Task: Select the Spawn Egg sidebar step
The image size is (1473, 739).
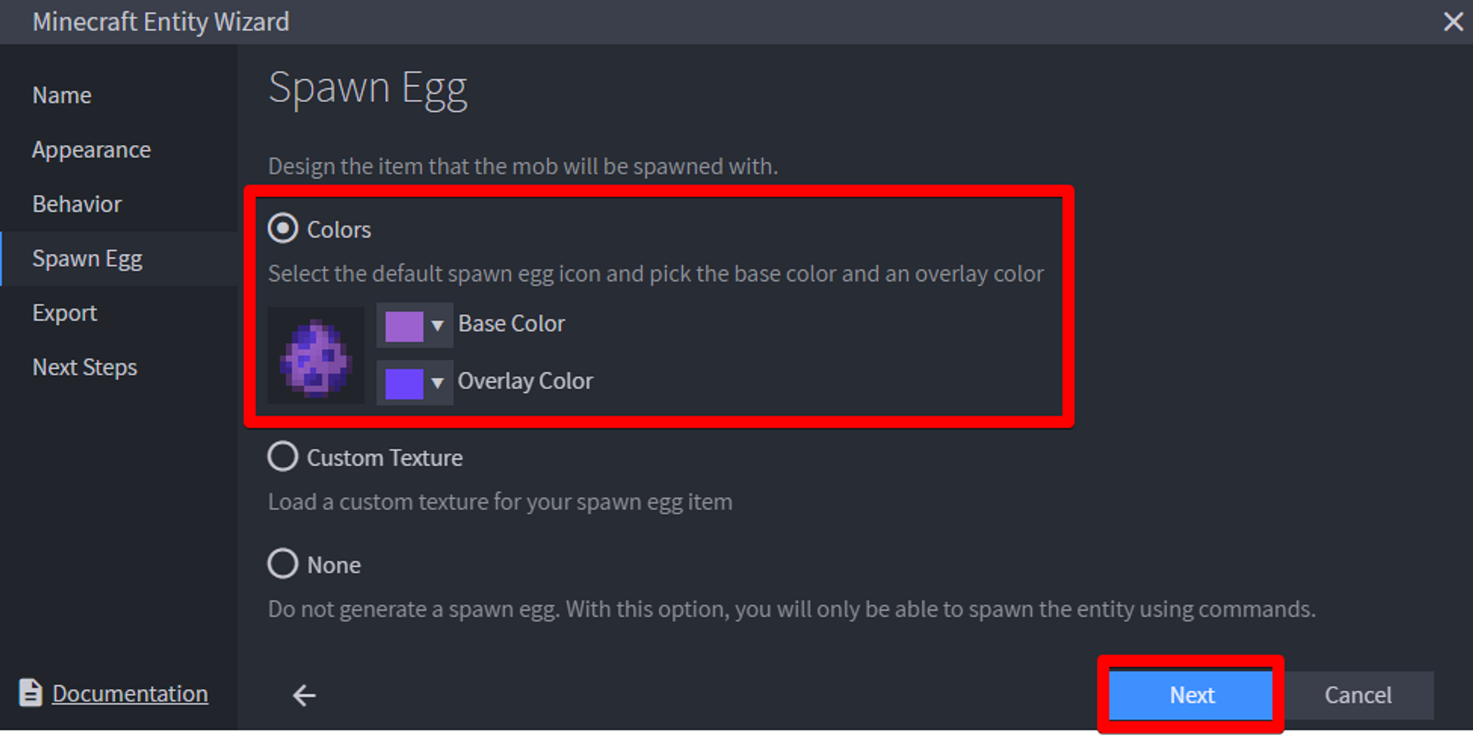Action: (87, 259)
